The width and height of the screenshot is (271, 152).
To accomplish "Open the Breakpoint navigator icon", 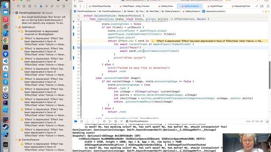I will coord(58,6).
